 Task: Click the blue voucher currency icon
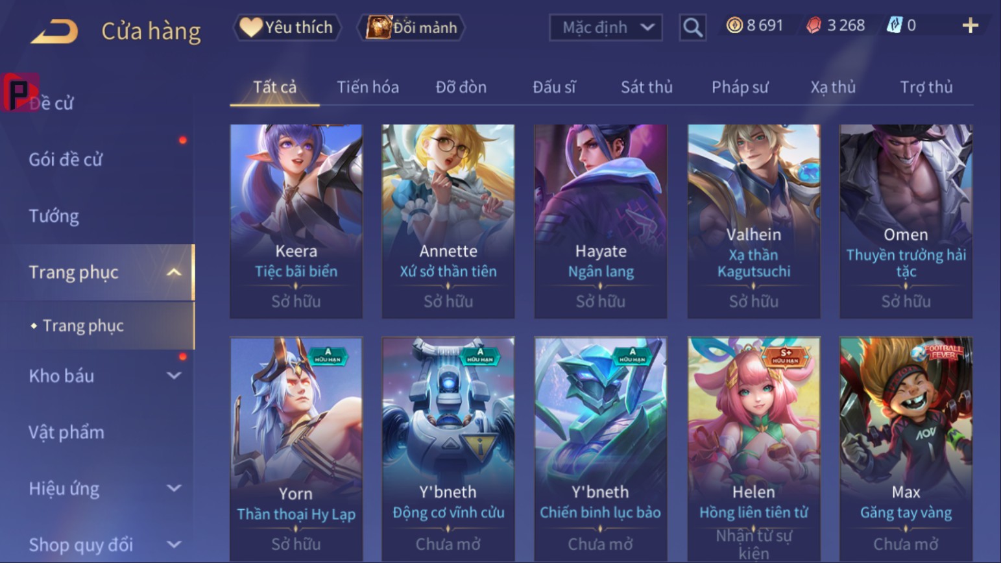coord(895,25)
